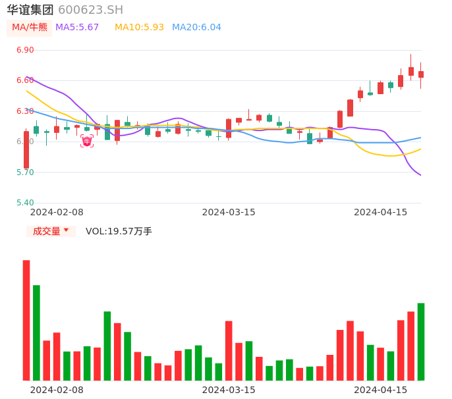Click the 2024-04-15 date label under price chart
The height and width of the screenshot is (399, 452).
(x=381, y=212)
